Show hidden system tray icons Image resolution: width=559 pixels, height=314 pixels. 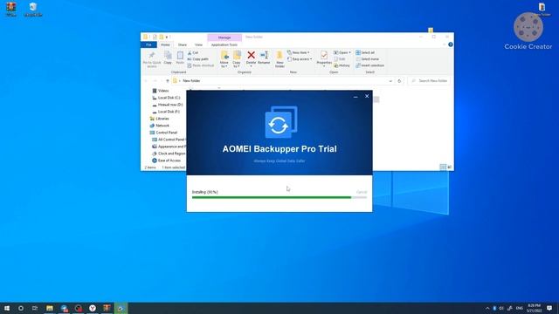click(487, 308)
